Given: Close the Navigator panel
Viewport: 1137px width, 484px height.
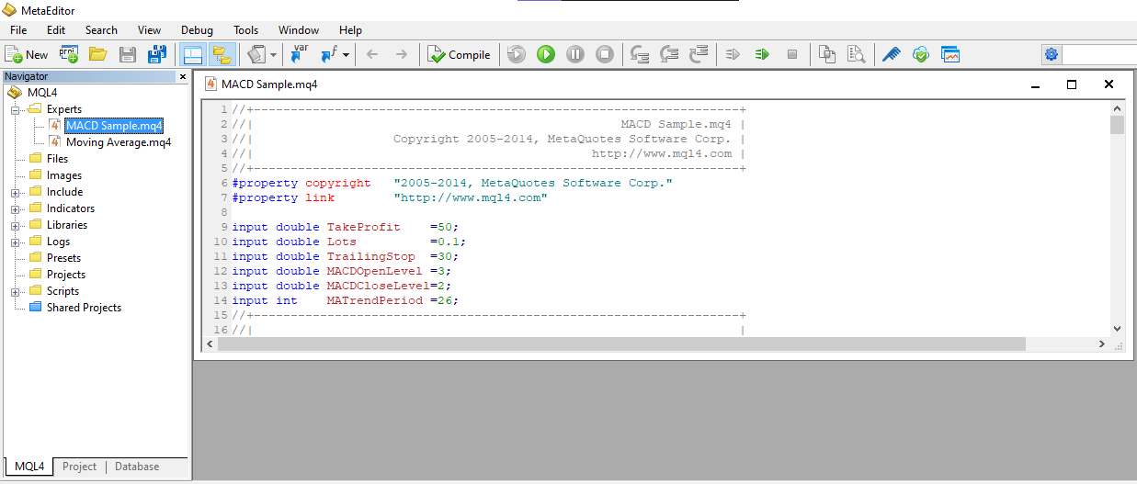Looking at the screenshot, I should [x=182, y=77].
